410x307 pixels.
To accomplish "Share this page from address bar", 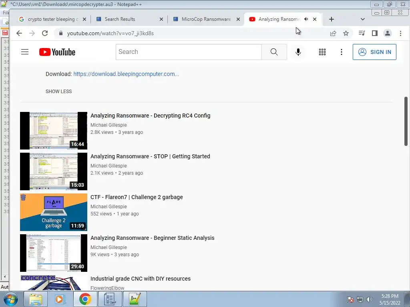I will click(333, 33).
